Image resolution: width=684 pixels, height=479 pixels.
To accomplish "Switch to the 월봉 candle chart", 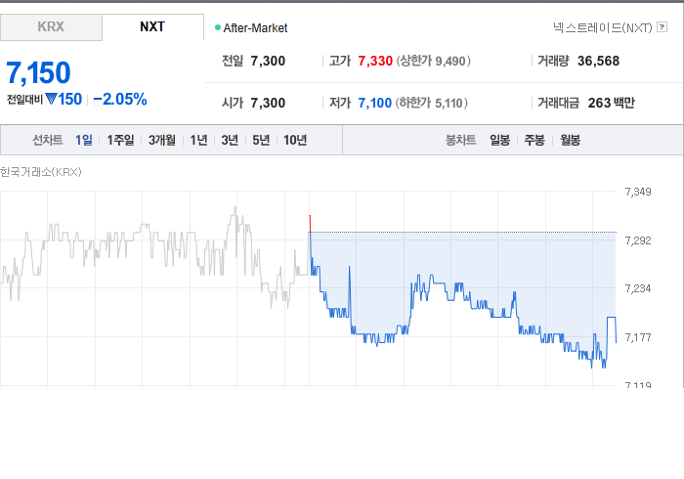I will 570,140.
